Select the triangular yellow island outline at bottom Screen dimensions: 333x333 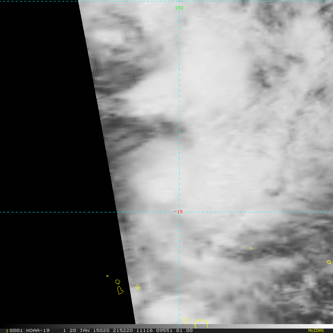[x=186, y=321]
